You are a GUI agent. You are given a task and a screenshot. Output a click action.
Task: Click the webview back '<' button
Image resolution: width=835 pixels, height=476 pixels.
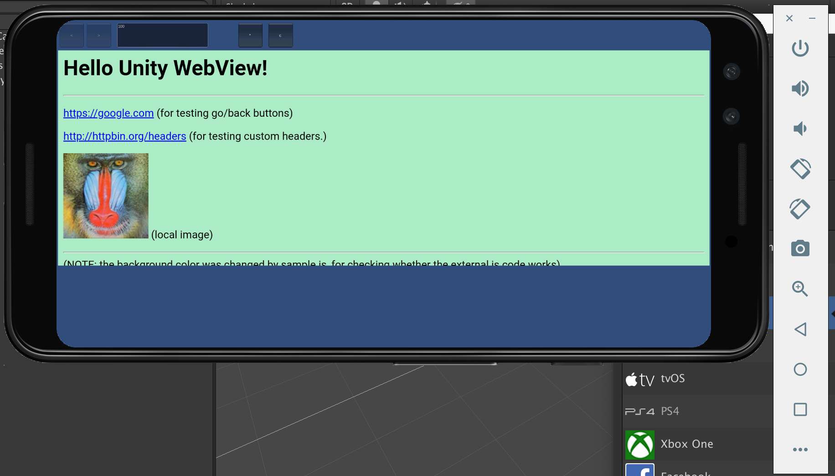coord(72,35)
